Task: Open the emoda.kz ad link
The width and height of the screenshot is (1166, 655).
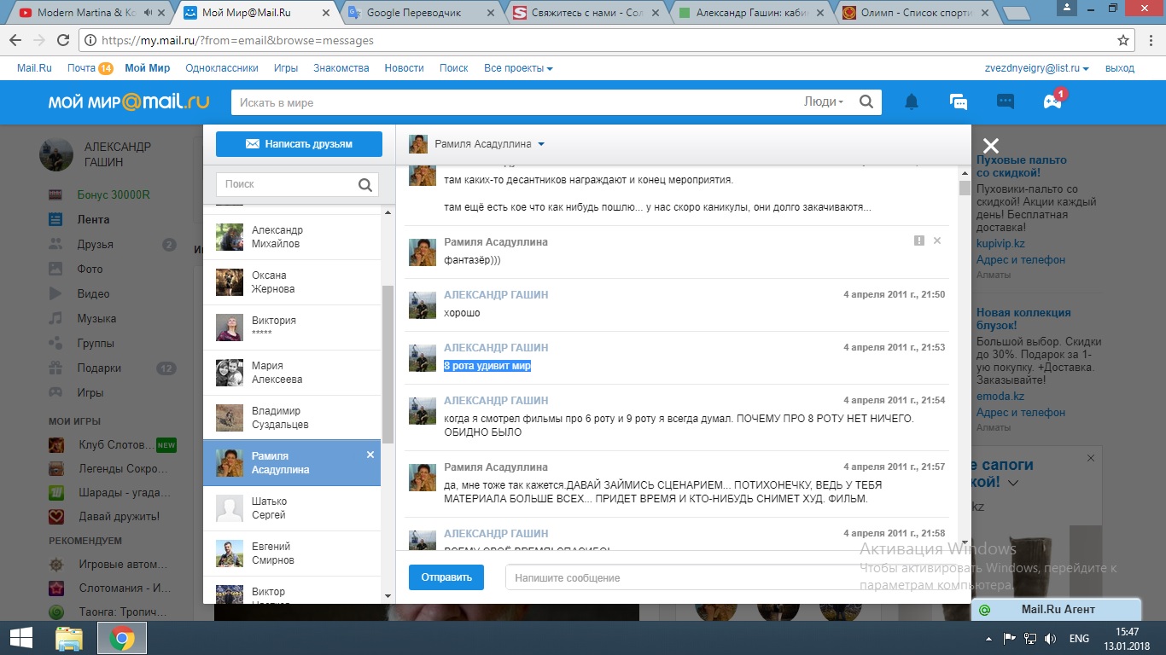Action: [x=1000, y=396]
